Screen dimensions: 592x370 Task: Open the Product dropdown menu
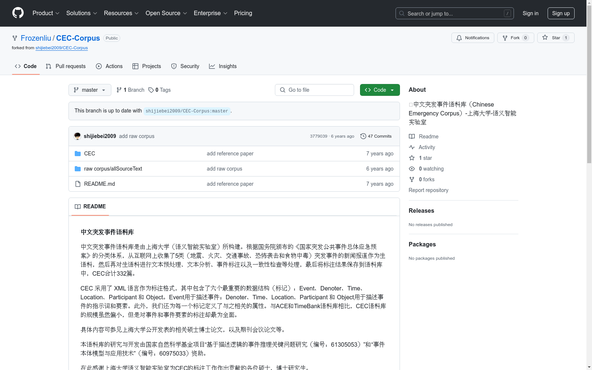pyautogui.click(x=46, y=13)
